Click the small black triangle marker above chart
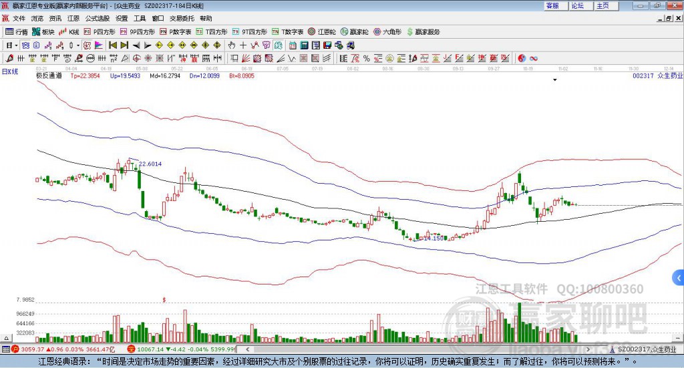The image size is (684, 368). tap(555, 79)
